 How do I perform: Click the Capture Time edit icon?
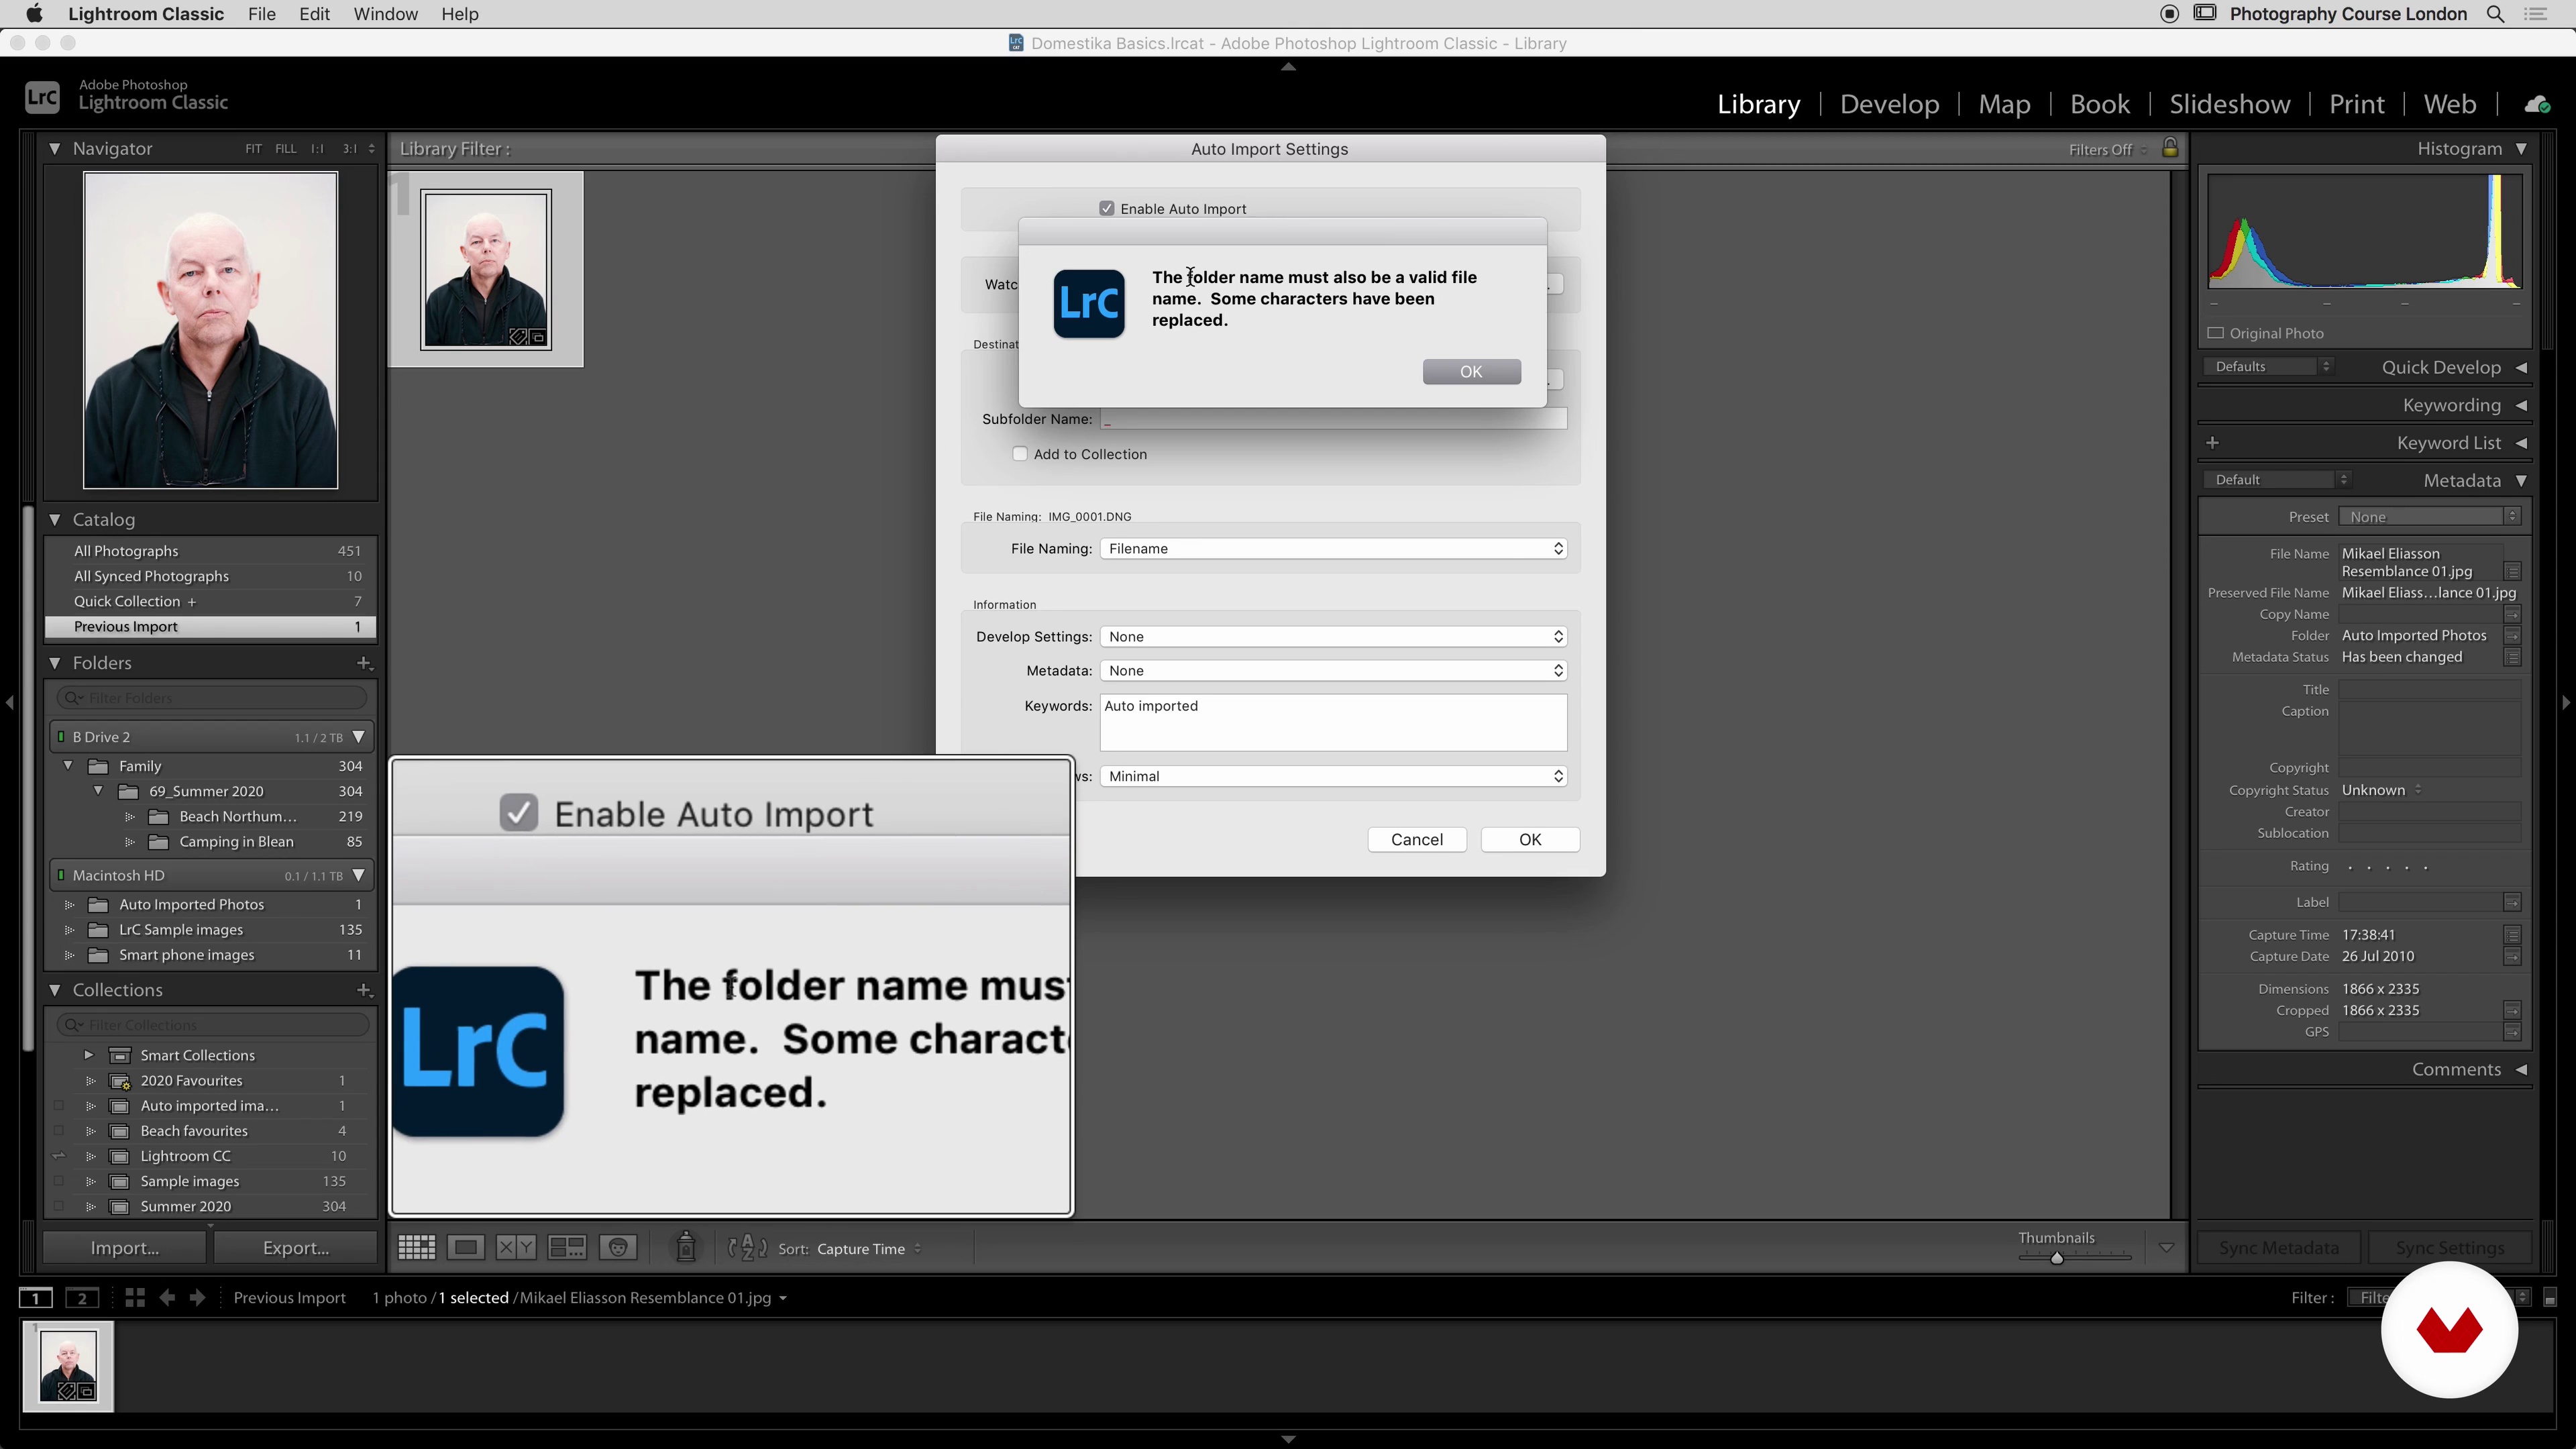2512,935
